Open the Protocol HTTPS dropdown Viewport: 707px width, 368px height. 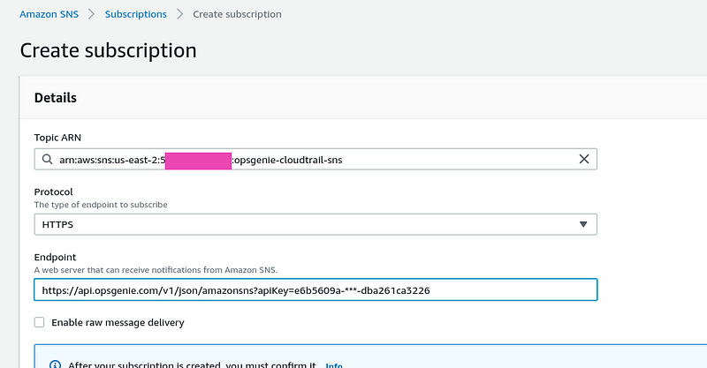[315, 224]
